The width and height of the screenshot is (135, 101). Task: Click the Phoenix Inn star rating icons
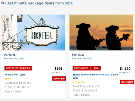(8, 79)
